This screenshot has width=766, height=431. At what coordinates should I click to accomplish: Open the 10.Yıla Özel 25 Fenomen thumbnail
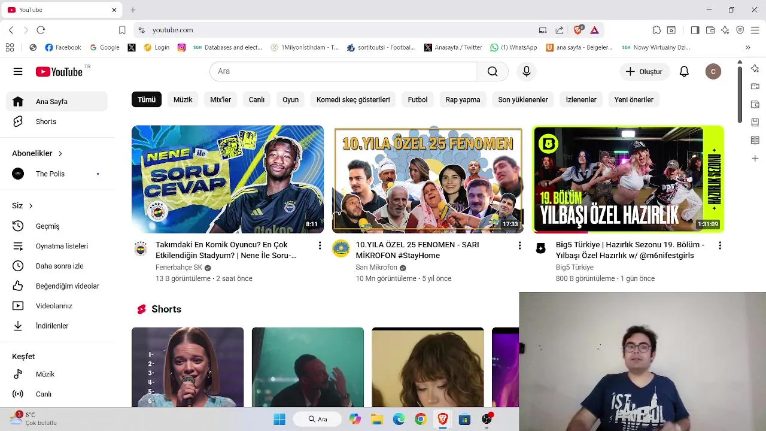click(x=428, y=179)
